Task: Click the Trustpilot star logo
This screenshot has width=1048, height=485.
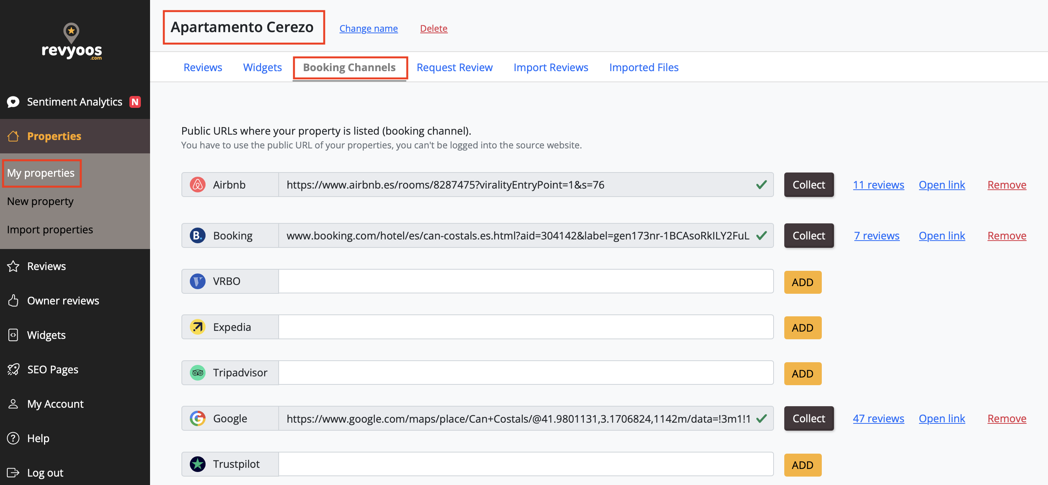Action: click(x=198, y=464)
